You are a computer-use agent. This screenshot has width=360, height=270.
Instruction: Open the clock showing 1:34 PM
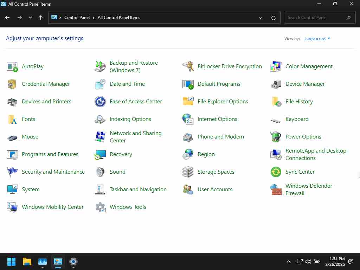click(x=335, y=262)
